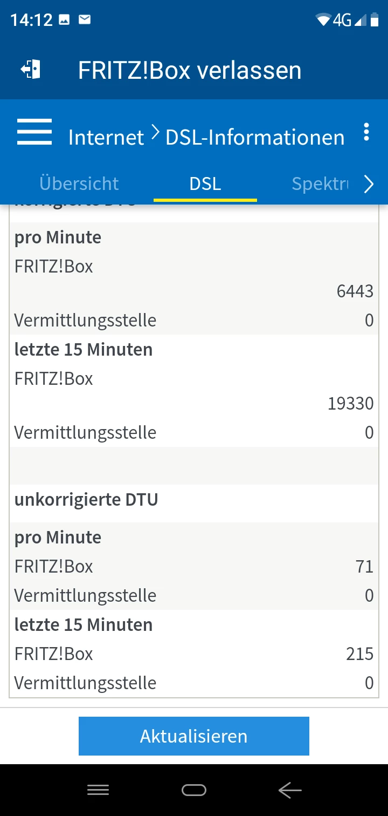Screen dimensions: 388x816
Task: Tap the FRITZ!Box exit door icon
Action: [x=31, y=70]
